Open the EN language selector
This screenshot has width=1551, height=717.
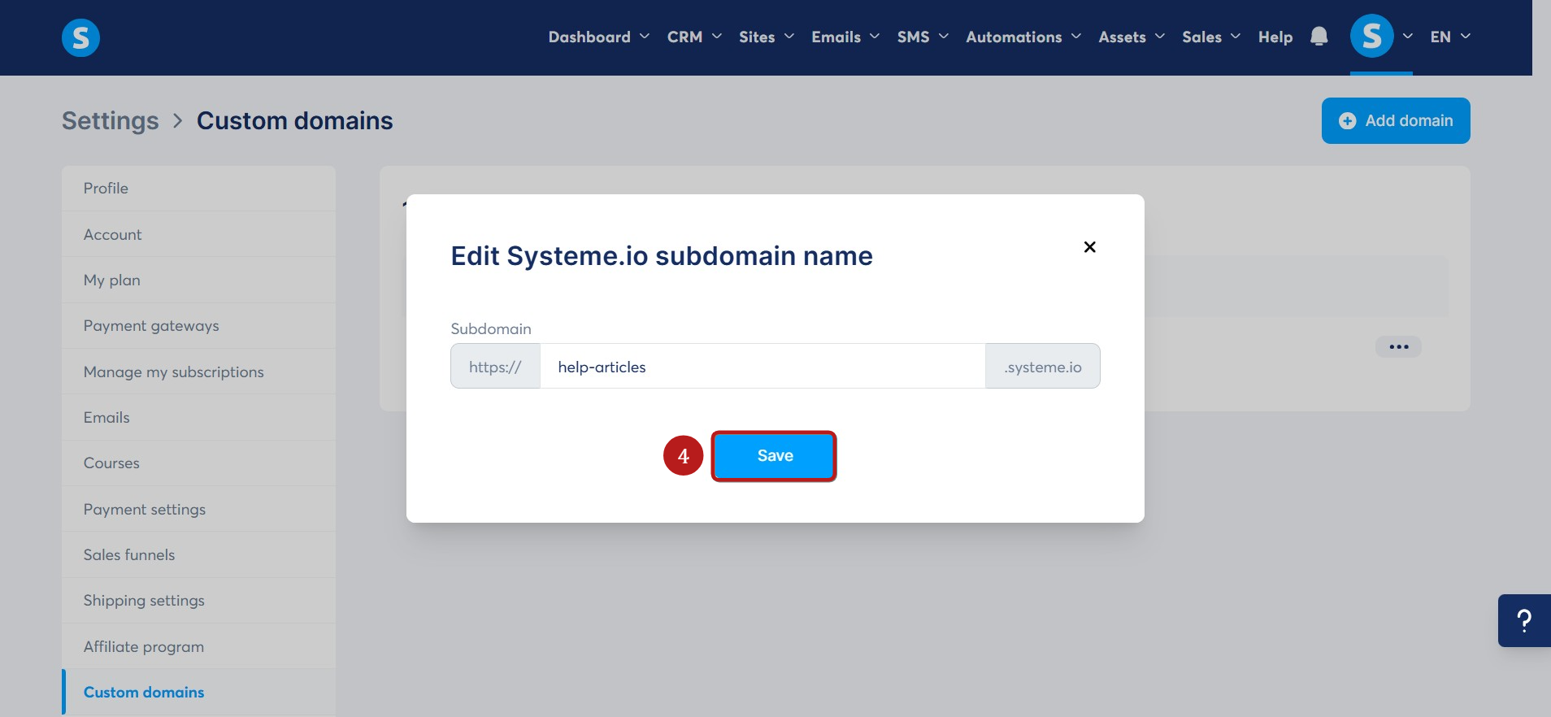click(1450, 37)
